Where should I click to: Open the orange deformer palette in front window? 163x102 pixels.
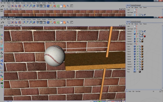(x=65, y=22)
